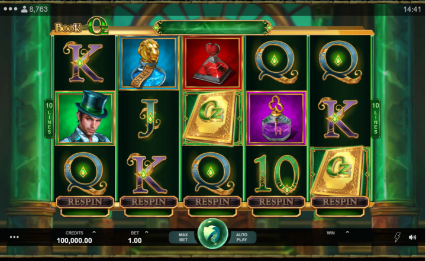
Task: Respin the first reel
Action: pos(85,202)
